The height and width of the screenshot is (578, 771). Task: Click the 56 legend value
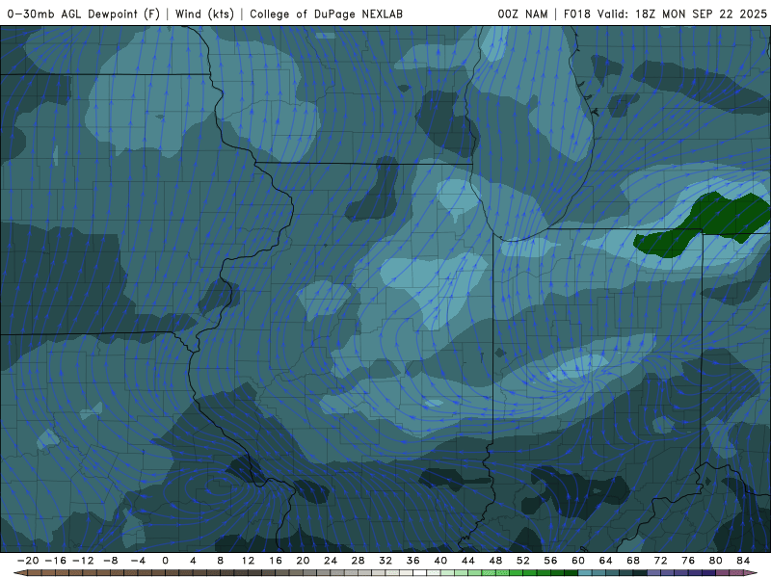(550, 561)
